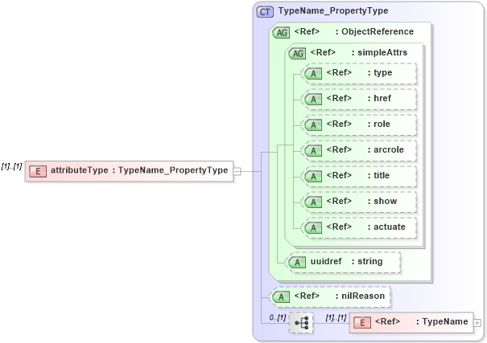Viewport: 487px width, 343px height.
Task: Collapse the attributeType element node
Action: click(x=237, y=171)
